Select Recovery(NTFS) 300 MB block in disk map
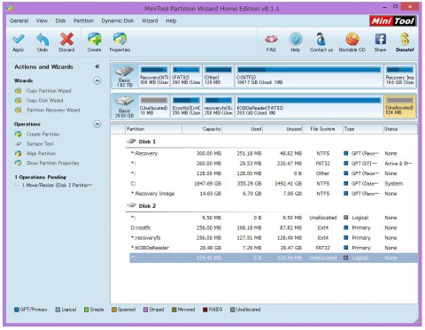Screen dimensions: 425x330 (154, 76)
